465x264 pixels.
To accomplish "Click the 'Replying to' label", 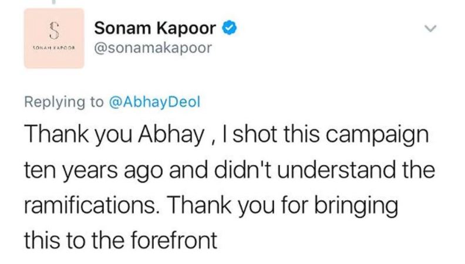I will coord(64,102).
